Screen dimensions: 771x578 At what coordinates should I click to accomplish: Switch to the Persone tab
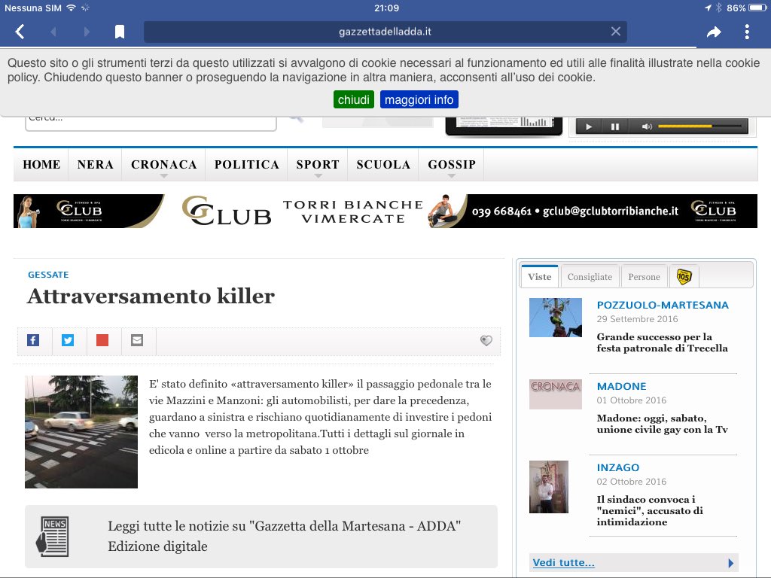[x=645, y=277]
